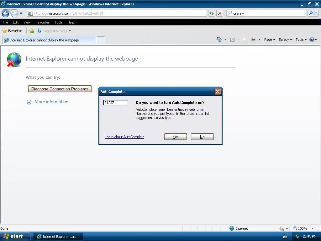321x241 pixels.
Task: Click the Stop loading red X icon
Action: click(x=220, y=13)
